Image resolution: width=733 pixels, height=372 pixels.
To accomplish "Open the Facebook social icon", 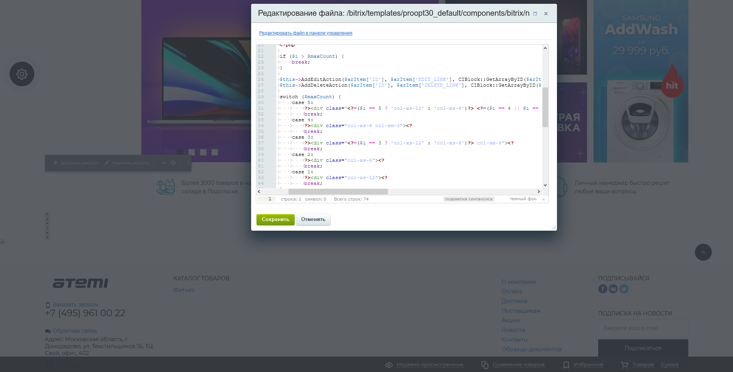I will click(x=603, y=289).
